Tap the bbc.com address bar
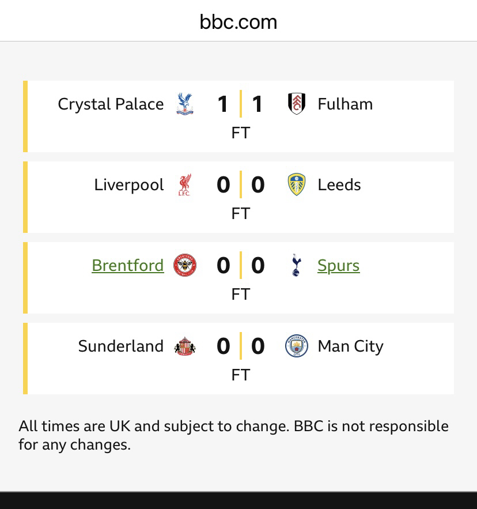This screenshot has height=509, width=477. tap(238, 22)
